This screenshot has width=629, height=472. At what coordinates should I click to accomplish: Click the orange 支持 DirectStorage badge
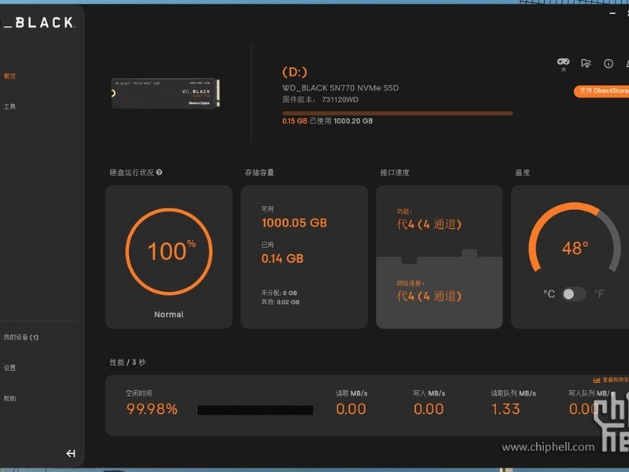(601, 91)
